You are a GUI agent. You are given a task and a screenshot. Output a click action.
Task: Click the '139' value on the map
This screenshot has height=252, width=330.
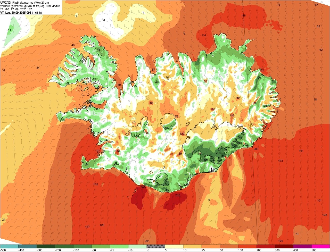(x=179, y=154)
